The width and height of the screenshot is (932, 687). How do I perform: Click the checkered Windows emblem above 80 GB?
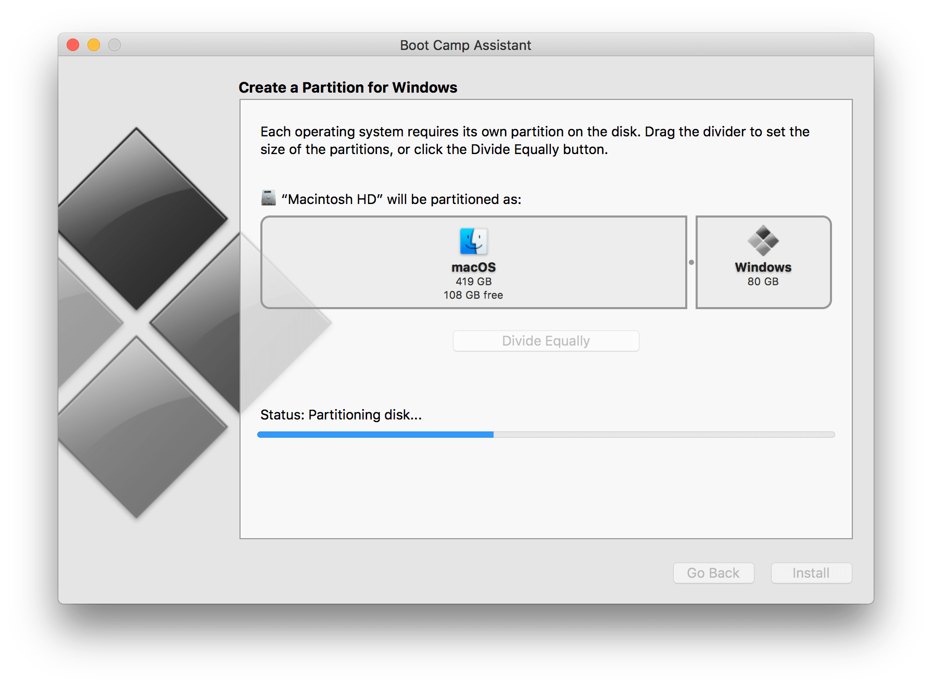762,241
